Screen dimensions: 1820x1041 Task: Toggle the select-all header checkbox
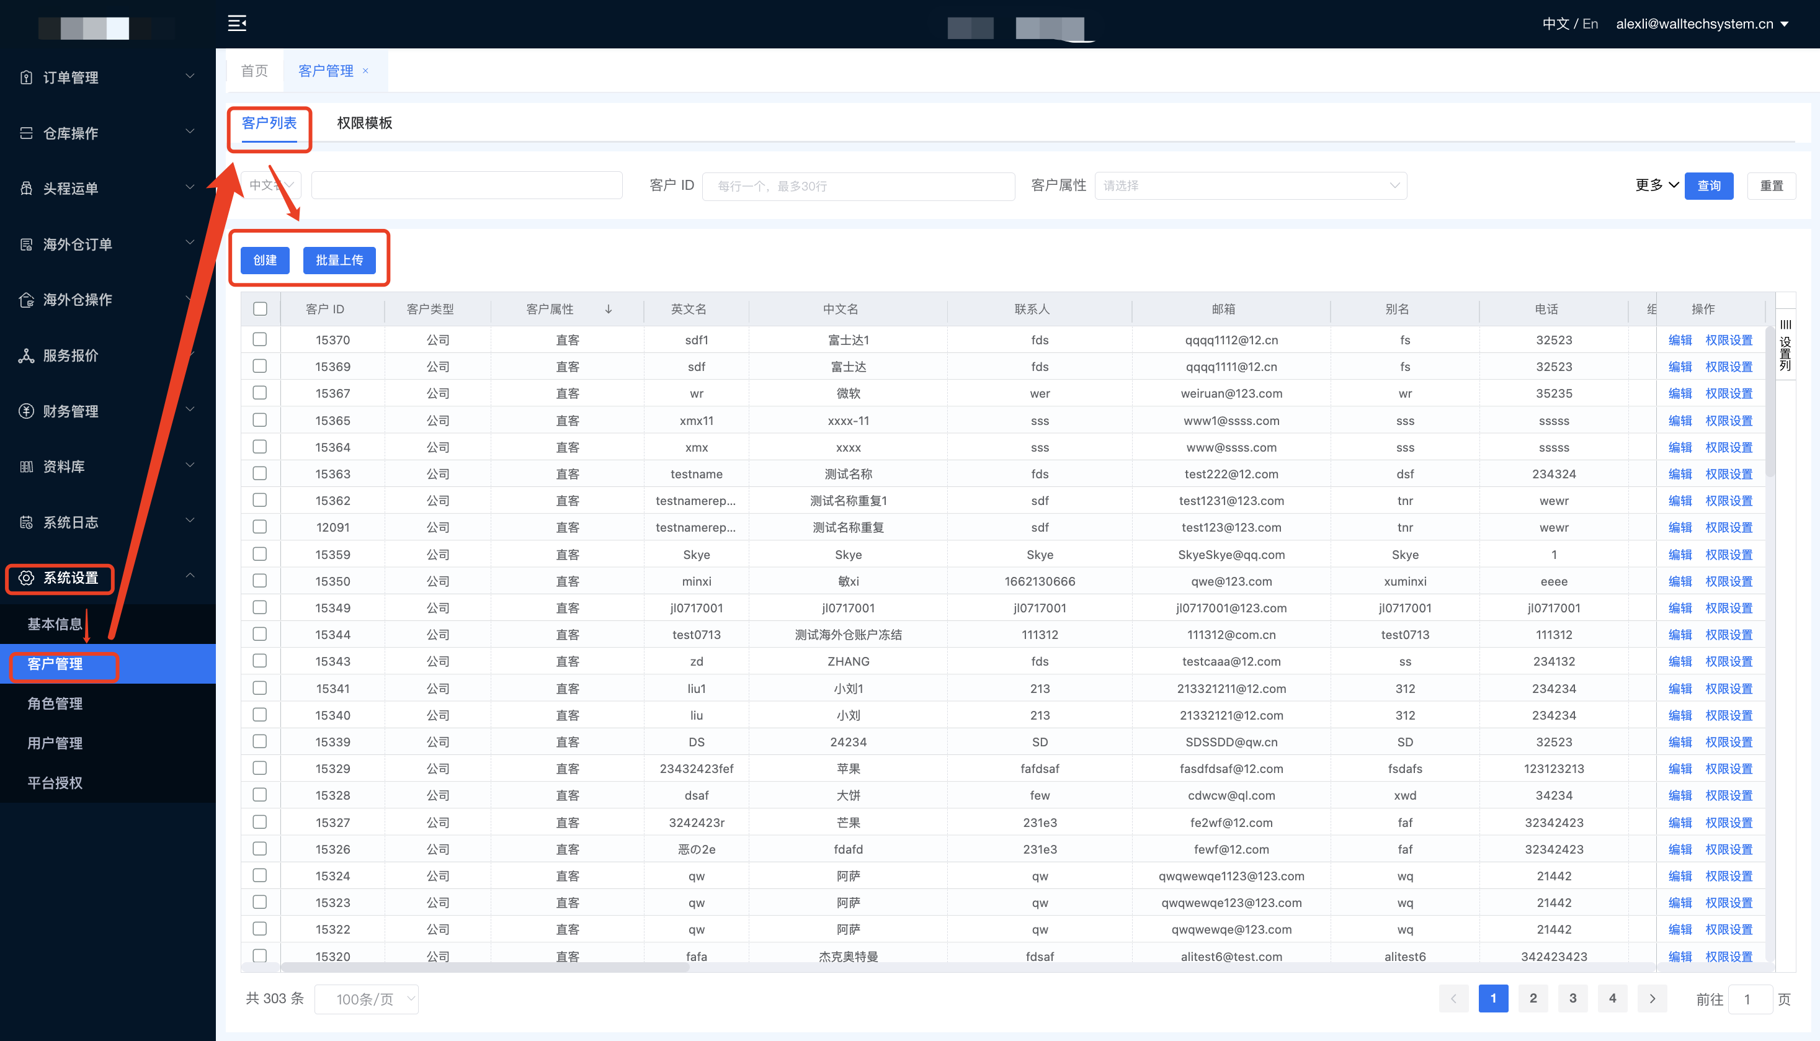[x=260, y=309]
